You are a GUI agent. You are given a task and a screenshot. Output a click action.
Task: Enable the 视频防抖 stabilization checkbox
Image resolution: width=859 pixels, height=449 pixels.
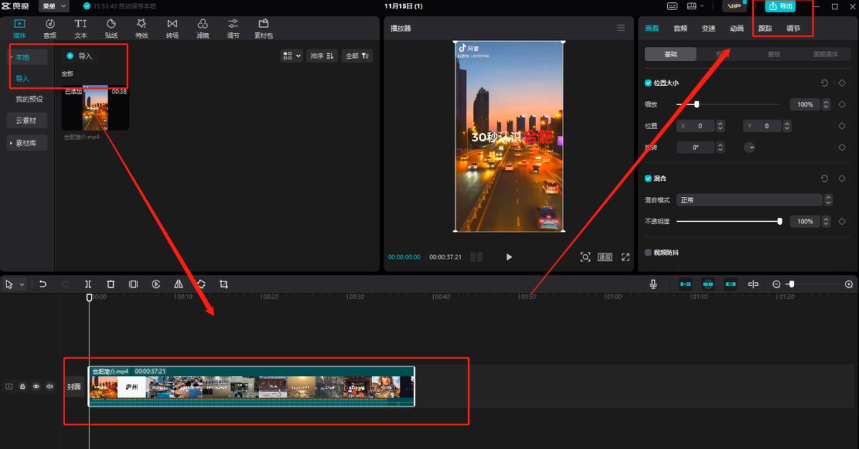(x=649, y=253)
